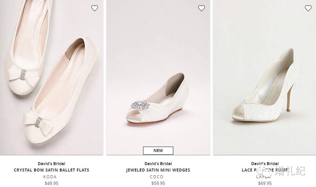Click the $69.95 price
This screenshot has width=316, height=187.
(x=265, y=183)
